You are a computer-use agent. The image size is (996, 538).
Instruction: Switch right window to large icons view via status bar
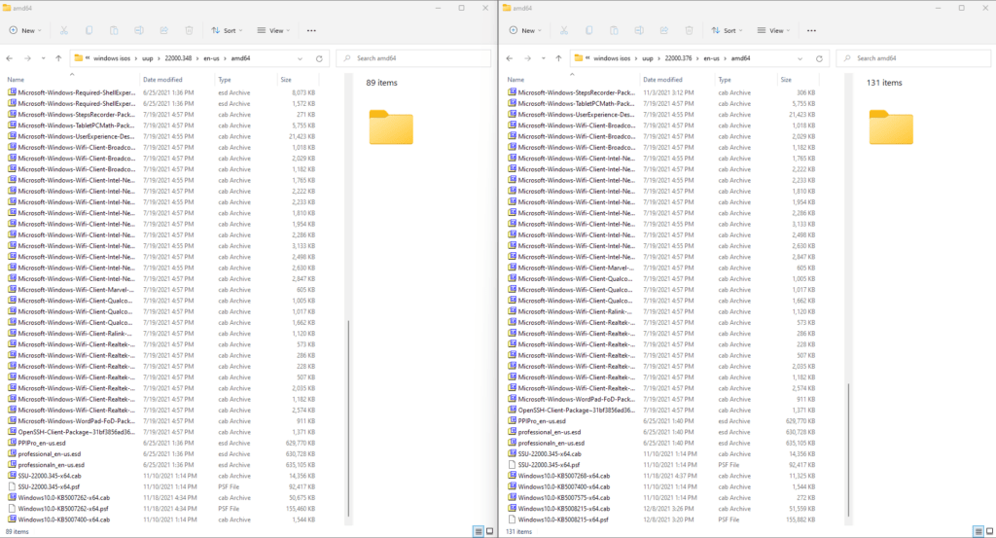[x=989, y=531]
